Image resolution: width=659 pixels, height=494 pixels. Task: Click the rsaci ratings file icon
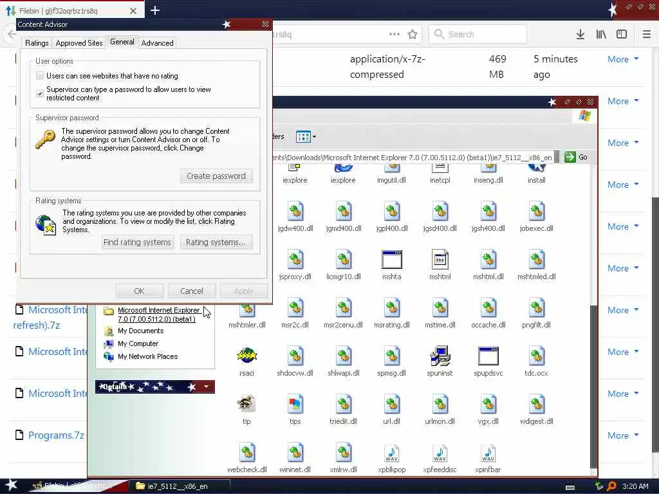point(246,356)
